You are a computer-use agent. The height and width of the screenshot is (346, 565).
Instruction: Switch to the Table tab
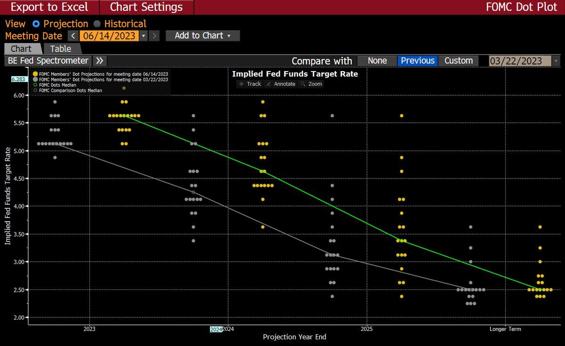click(61, 48)
